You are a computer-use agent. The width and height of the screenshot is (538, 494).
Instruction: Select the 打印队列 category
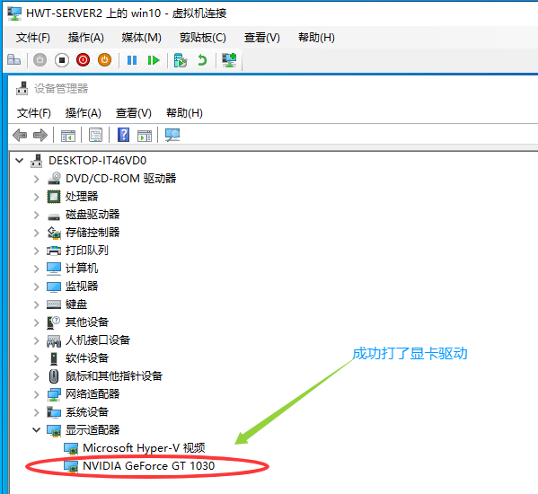(87, 250)
